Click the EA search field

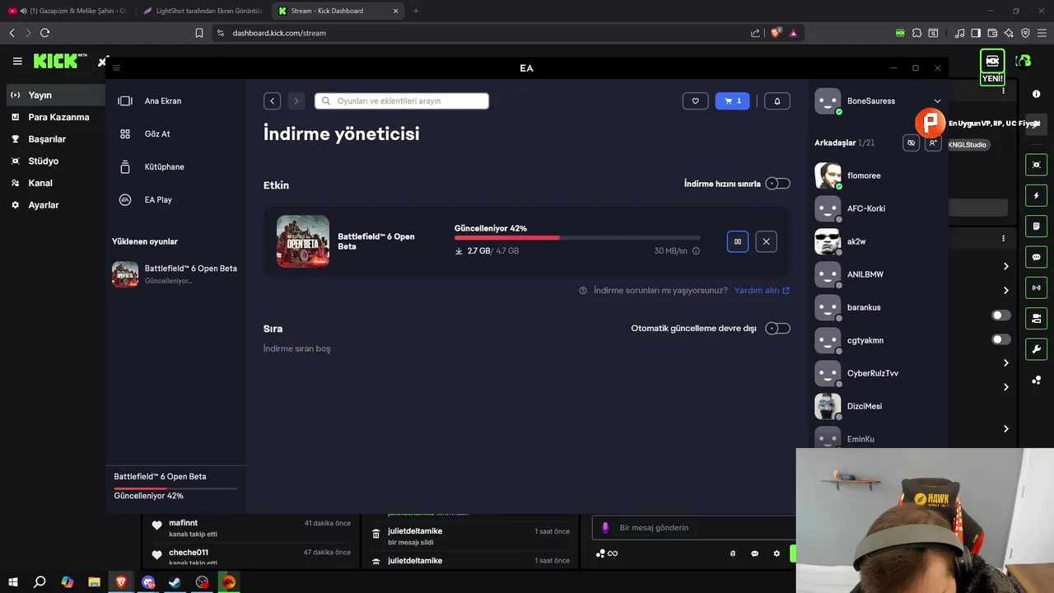tap(402, 100)
